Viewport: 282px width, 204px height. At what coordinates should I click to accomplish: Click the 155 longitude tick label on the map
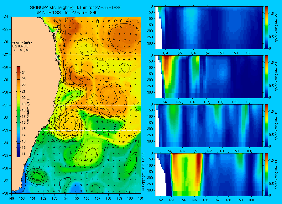76,198
